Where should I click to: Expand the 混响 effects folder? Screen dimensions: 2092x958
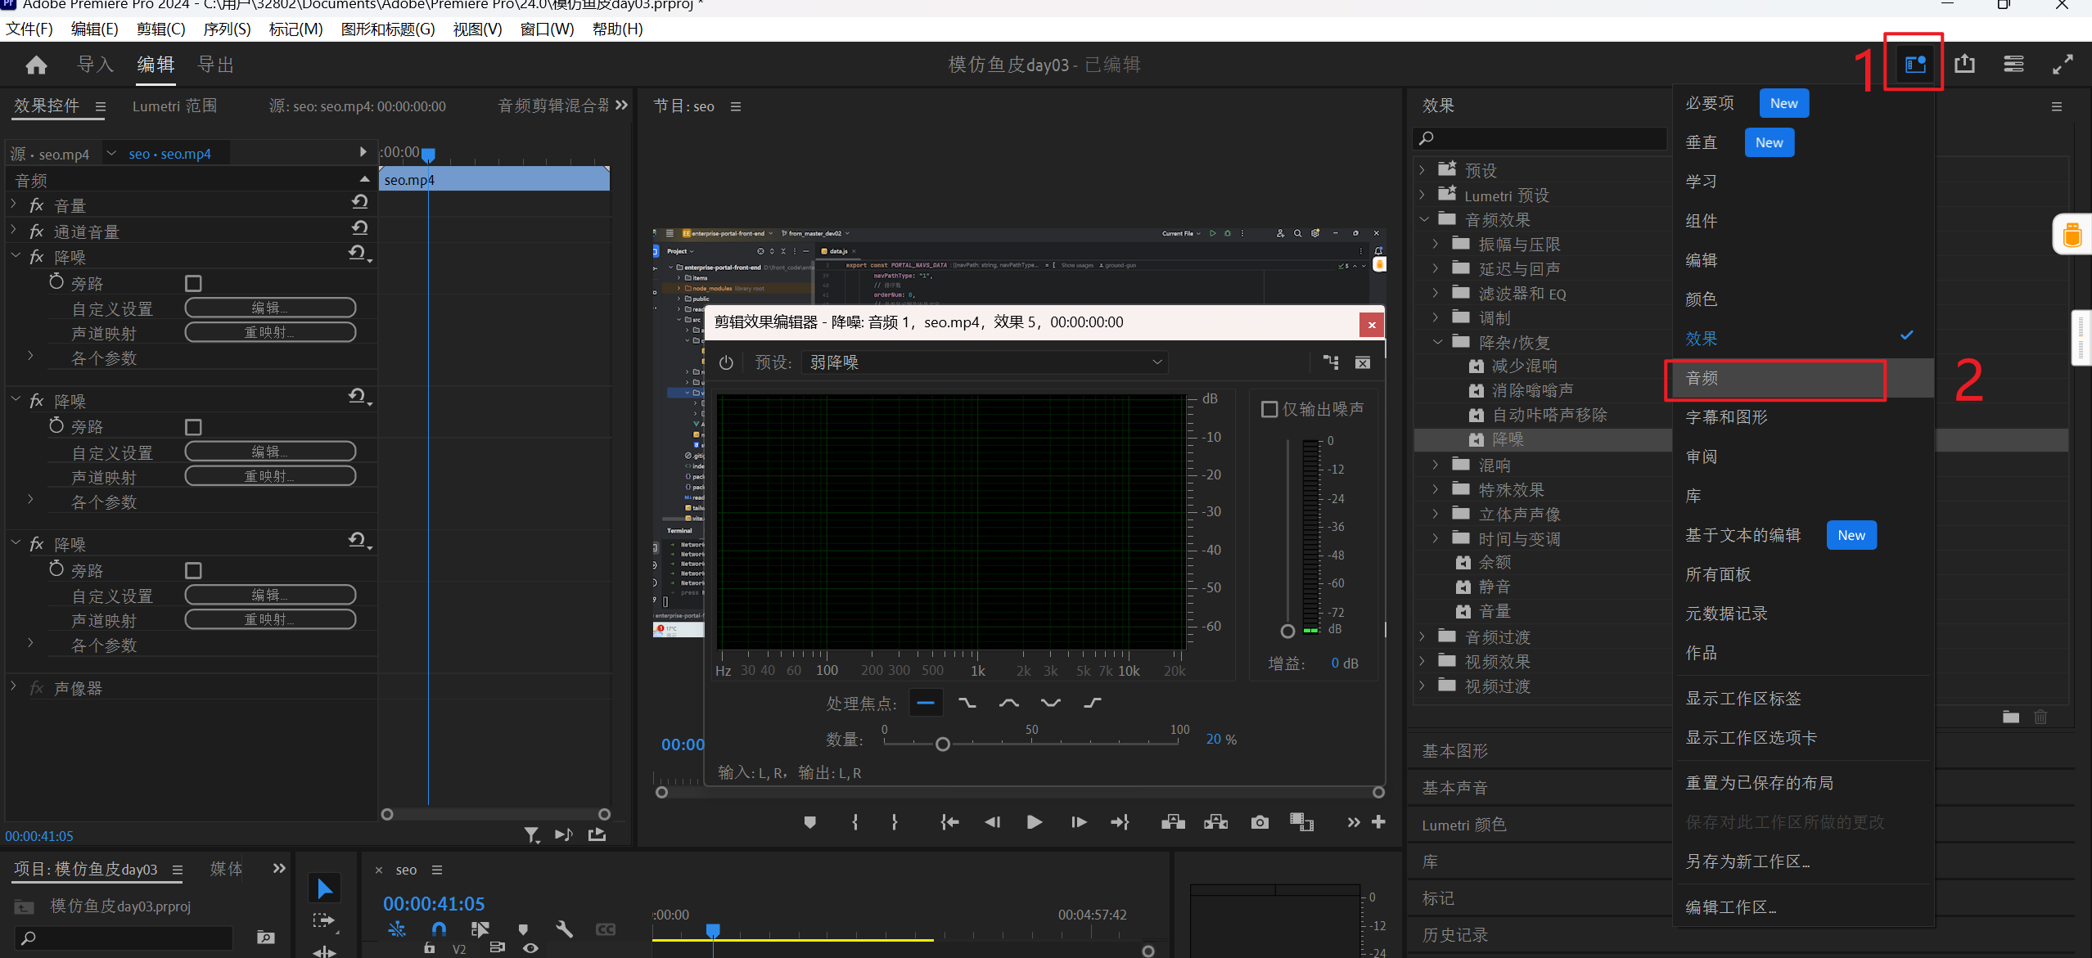pos(1435,465)
